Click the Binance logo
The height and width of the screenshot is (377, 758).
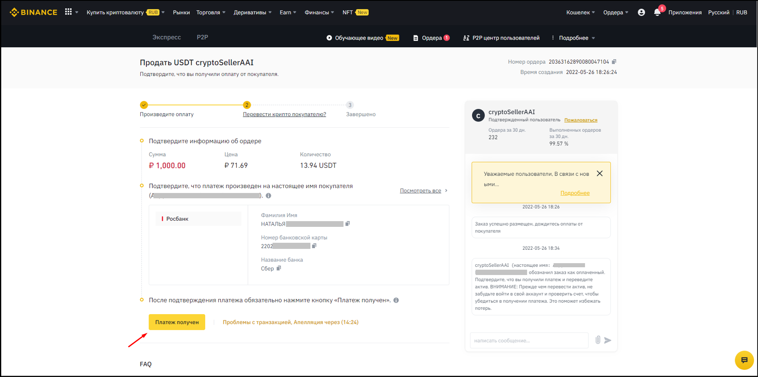33,12
